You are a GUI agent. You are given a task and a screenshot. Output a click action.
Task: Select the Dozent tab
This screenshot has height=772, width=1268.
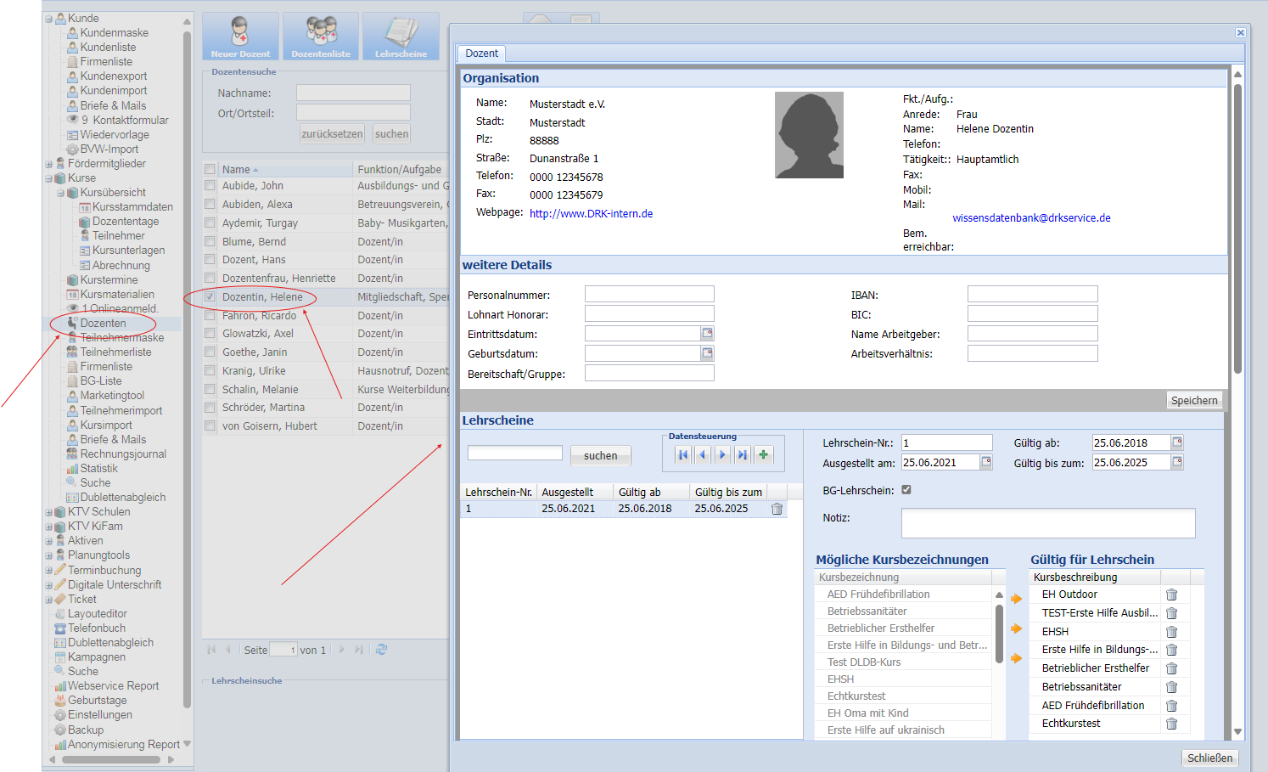tap(481, 54)
